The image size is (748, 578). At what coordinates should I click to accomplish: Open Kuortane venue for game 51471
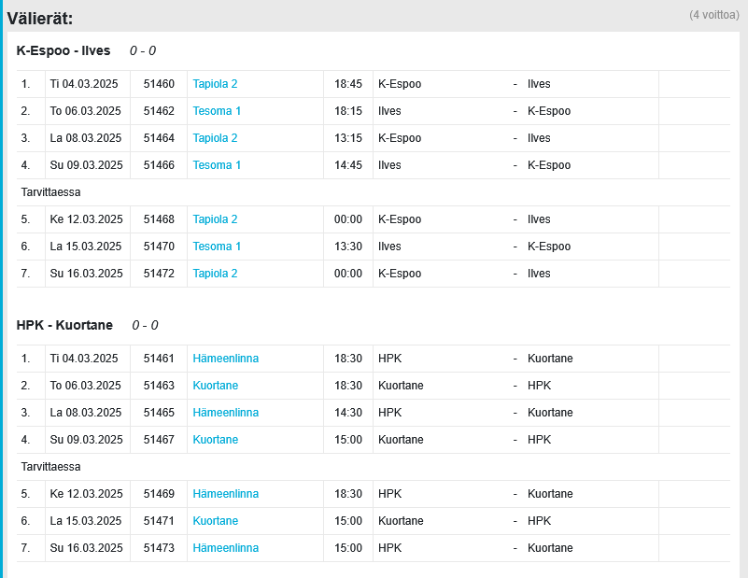point(215,521)
